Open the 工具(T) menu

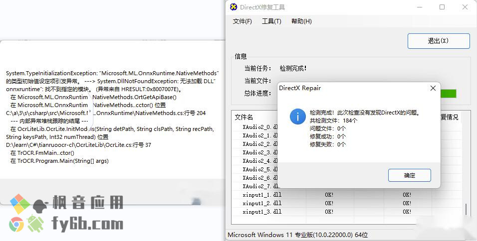click(x=271, y=21)
